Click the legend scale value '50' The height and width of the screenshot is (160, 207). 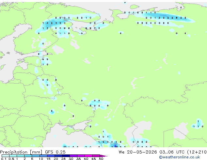point(101,159)
